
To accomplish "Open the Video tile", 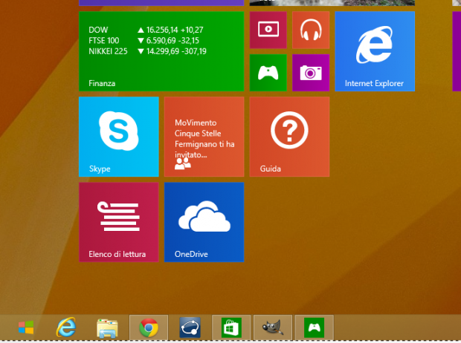I will pos(268,30).
